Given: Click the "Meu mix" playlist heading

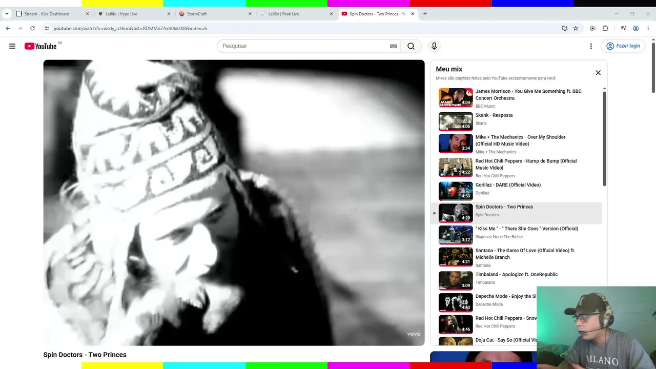Looking at the screenshot, I should (x=449, y=69).
